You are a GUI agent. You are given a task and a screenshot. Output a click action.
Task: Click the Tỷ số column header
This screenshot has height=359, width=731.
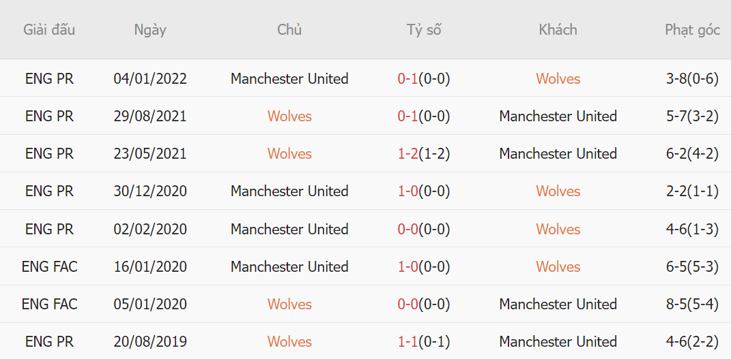point(424,30)
